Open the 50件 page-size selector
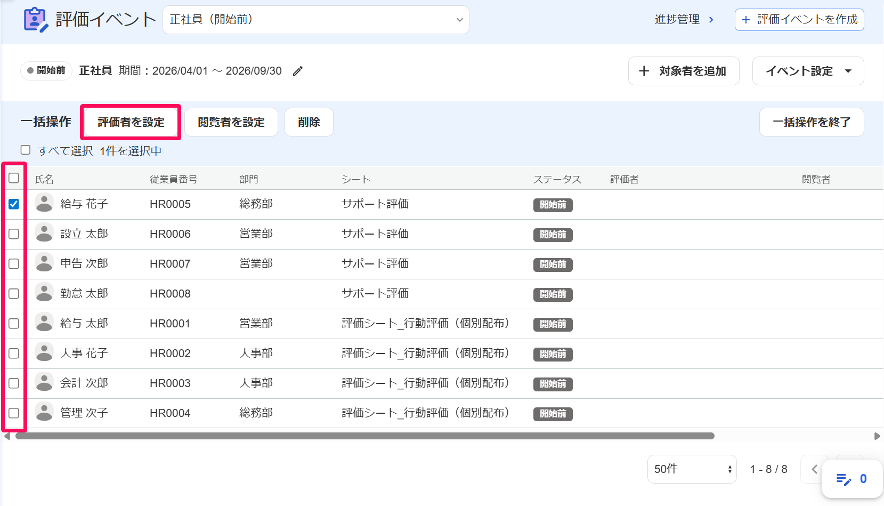 point(692,469)
